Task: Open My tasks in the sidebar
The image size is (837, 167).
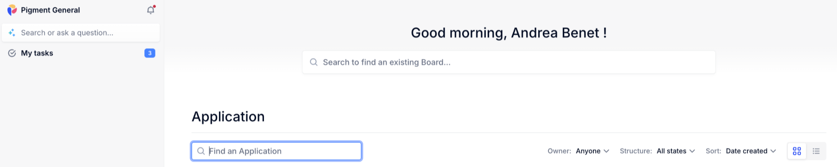Action: point(81,53)
